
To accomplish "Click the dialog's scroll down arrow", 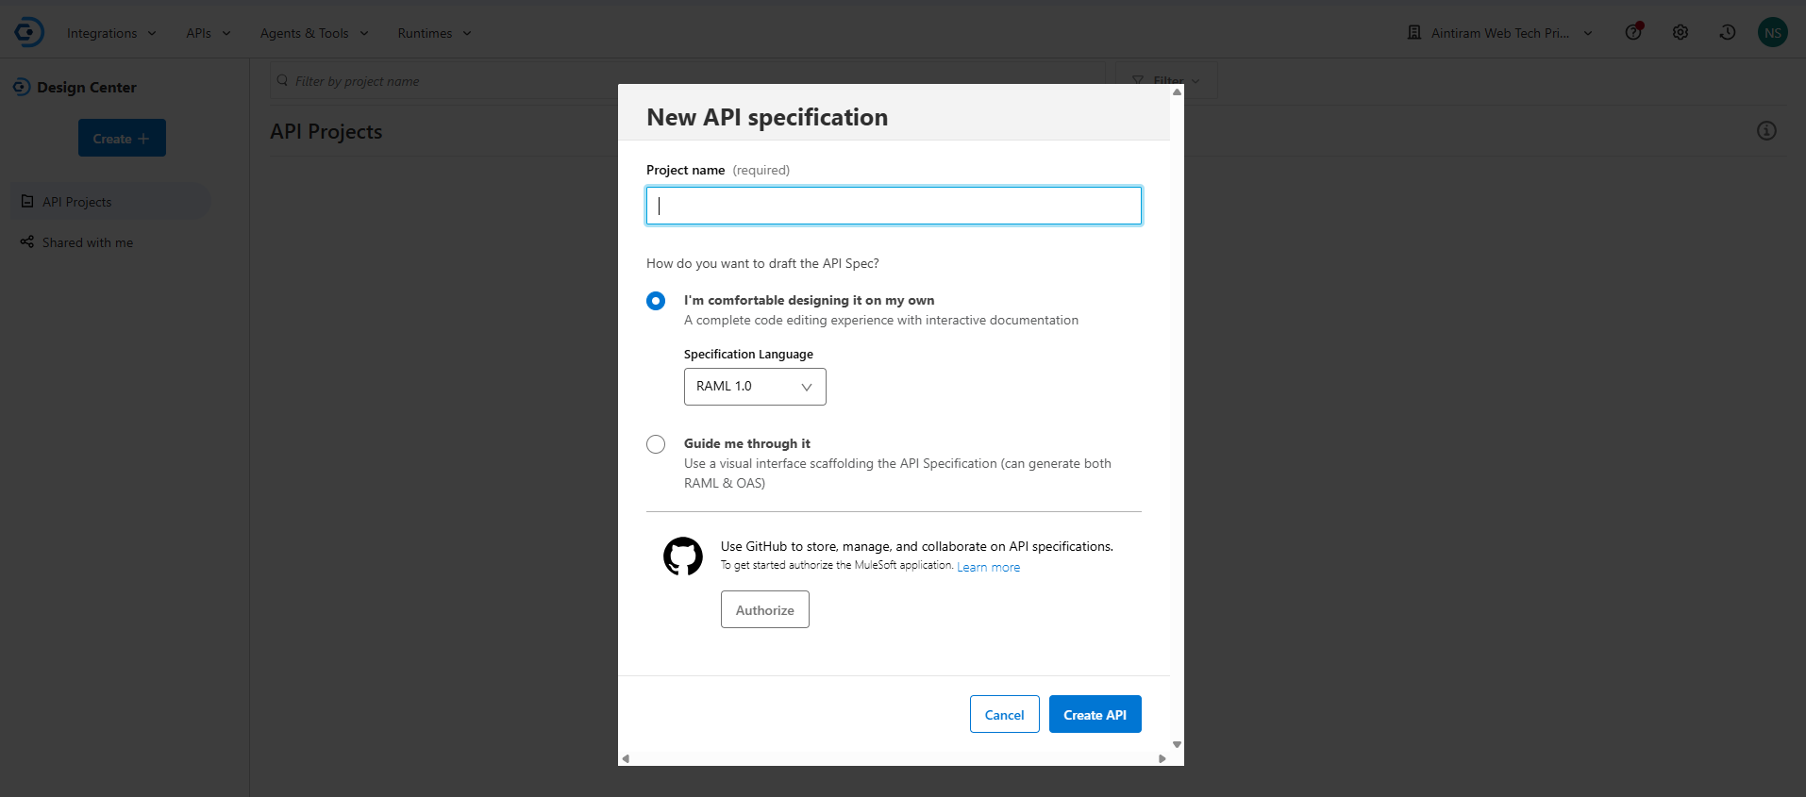I will point(1177,745).
